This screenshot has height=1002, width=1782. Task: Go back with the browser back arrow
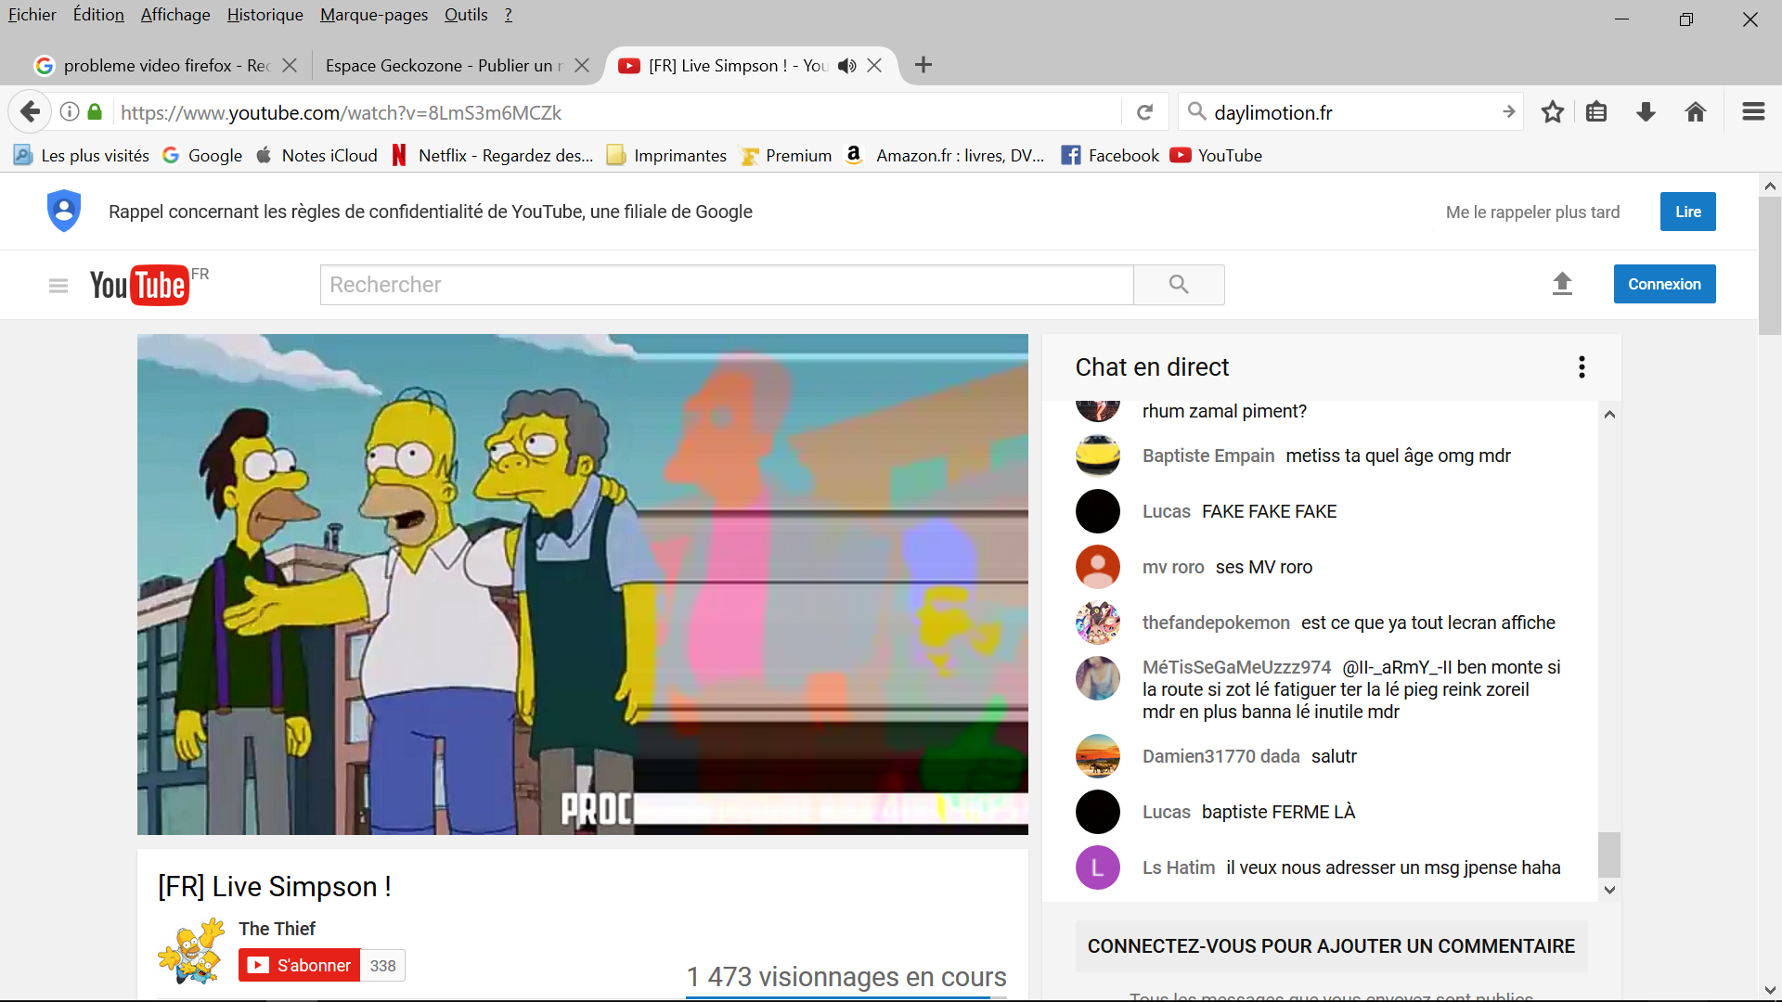(x=30, y=112)
